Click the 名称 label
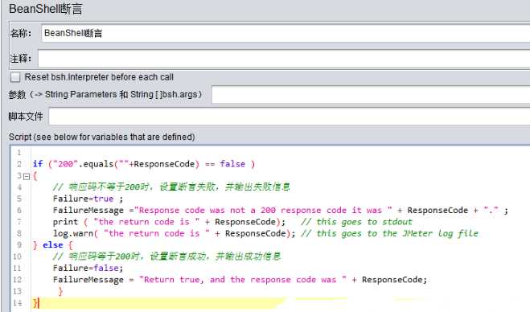Screen dimensions: 530x312 click(21, 33)
